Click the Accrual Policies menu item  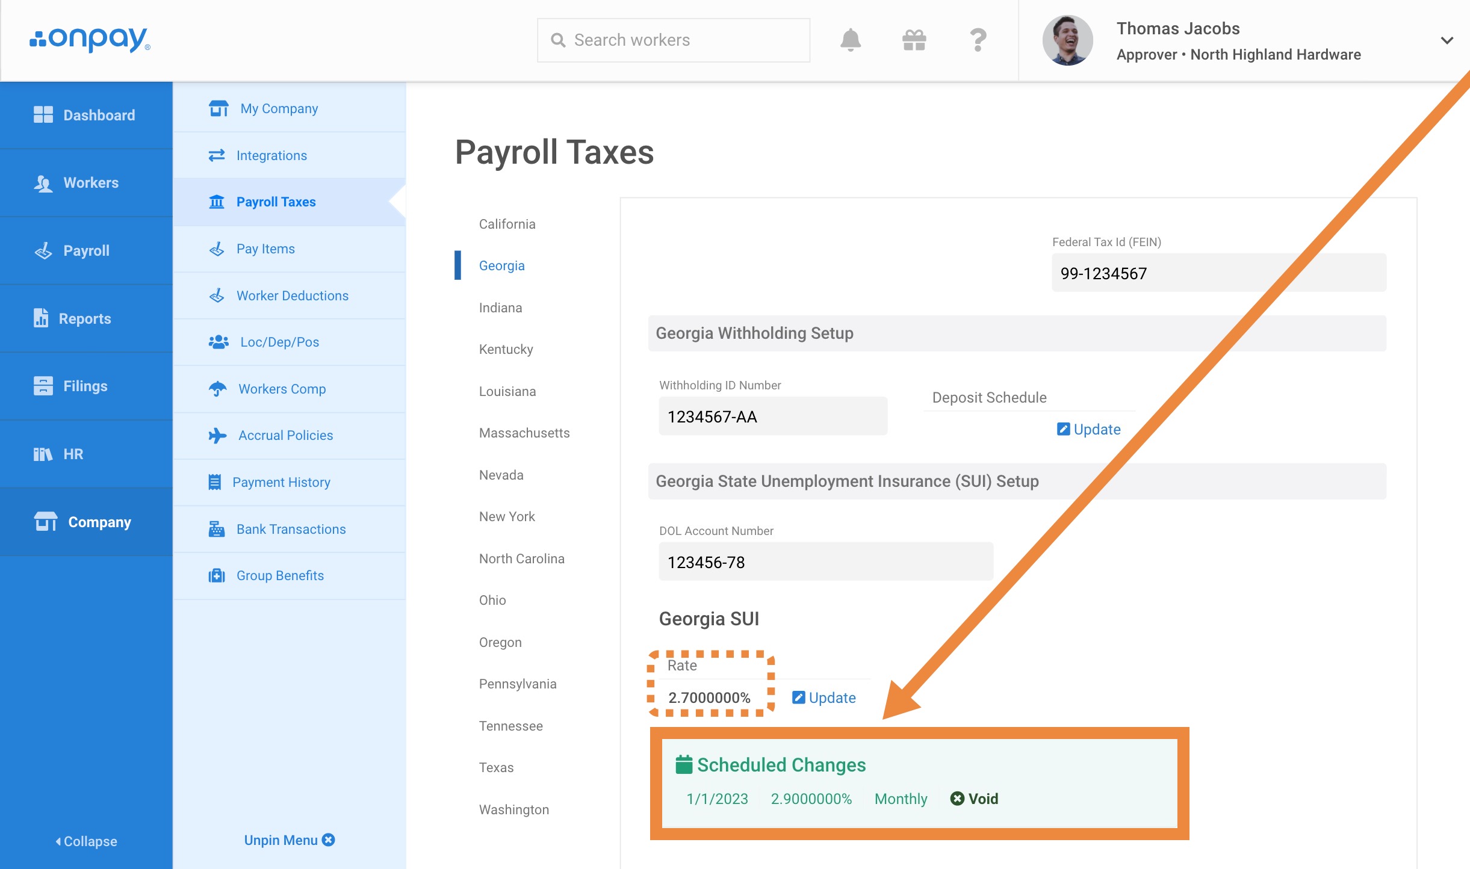point(285,434)
